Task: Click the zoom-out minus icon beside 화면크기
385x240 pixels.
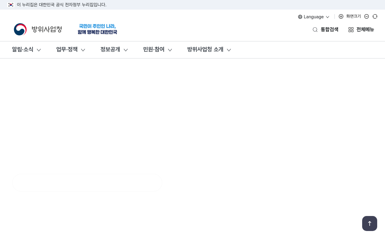Action: tap(367, 16)
